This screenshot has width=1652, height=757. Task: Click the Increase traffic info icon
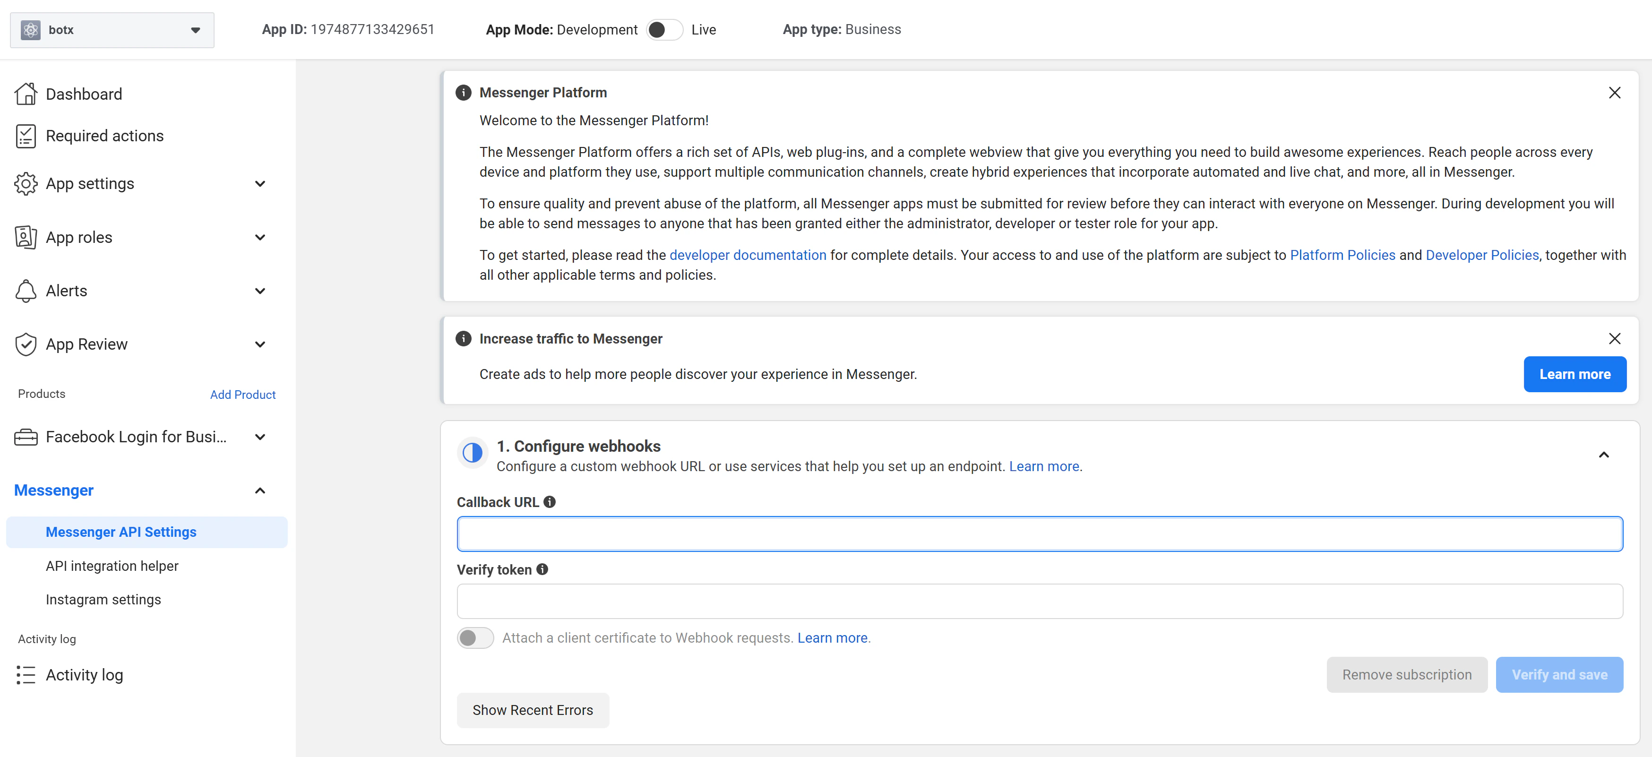pyautogui.click(x=463, y=339)
